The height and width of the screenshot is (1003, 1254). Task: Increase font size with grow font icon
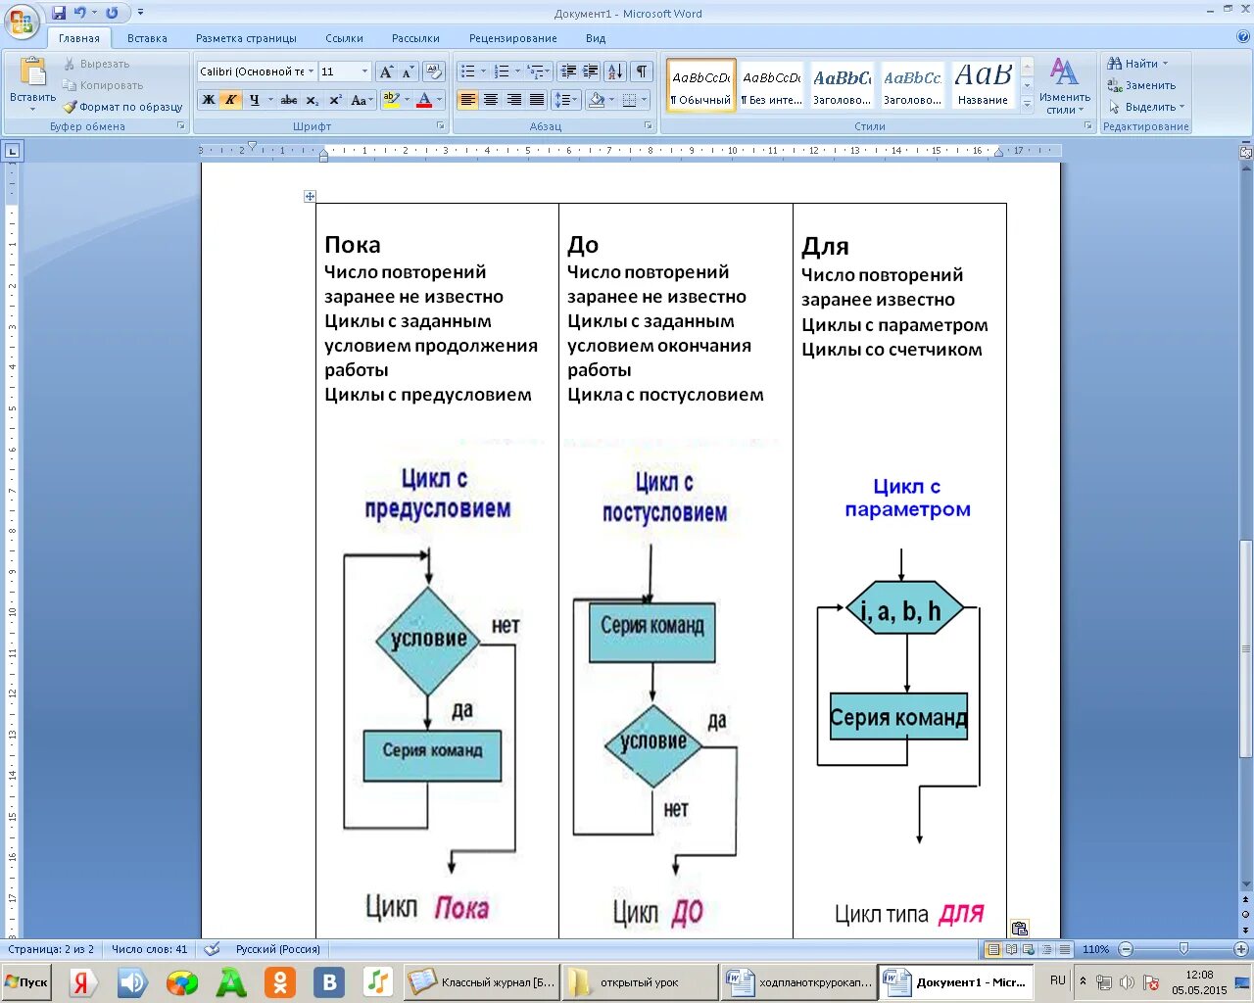[387, 72]
